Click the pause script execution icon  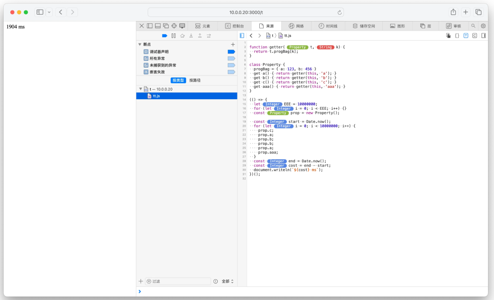click(173, 36)
